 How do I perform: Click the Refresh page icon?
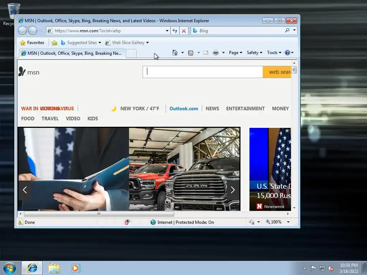175,31
